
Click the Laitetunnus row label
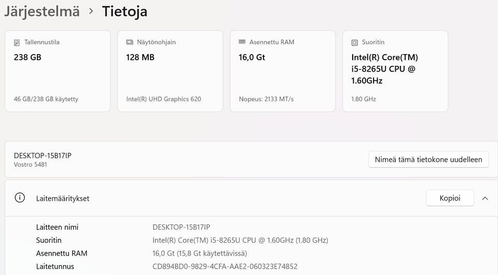point(55,266)
